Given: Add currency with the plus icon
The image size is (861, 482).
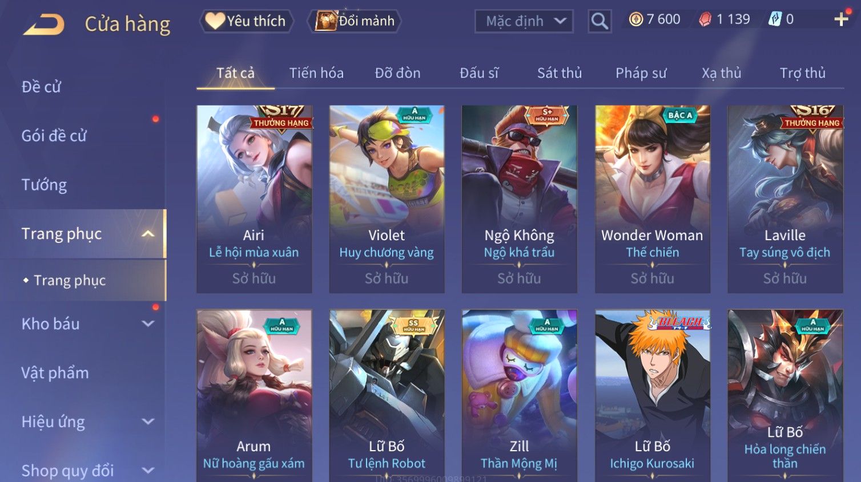Looking at the screenshot, I should click(x=841, y=20).
